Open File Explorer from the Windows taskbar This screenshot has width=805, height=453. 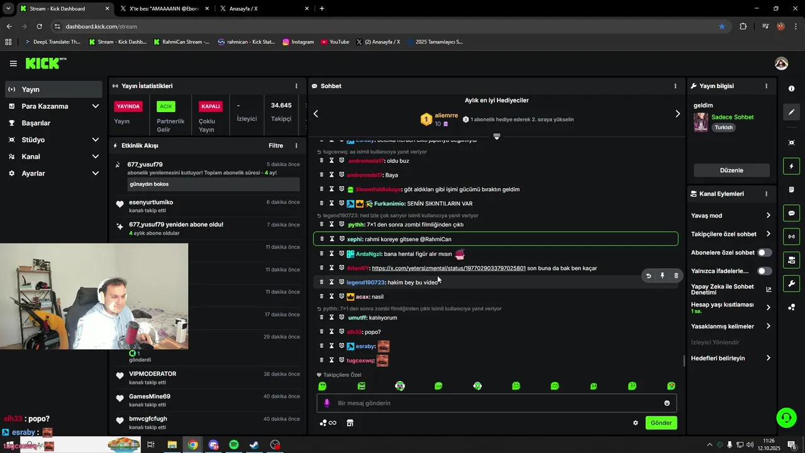click(172, 445)
